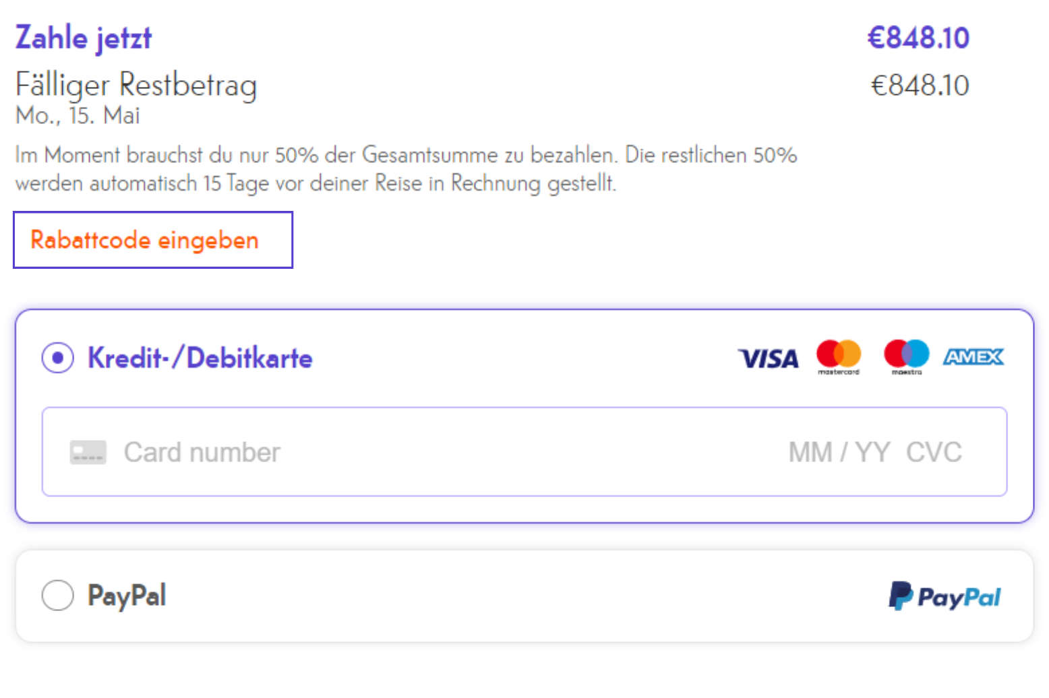
Task: Click the Maestro card logo
Action: [907, 357]
